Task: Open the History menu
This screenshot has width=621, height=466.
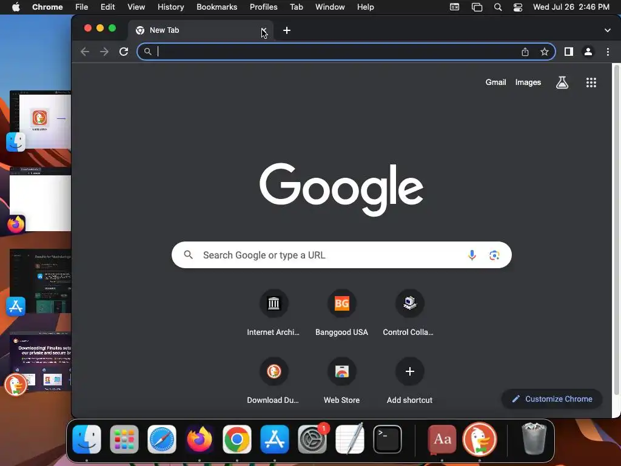Action: click(170, 7)
